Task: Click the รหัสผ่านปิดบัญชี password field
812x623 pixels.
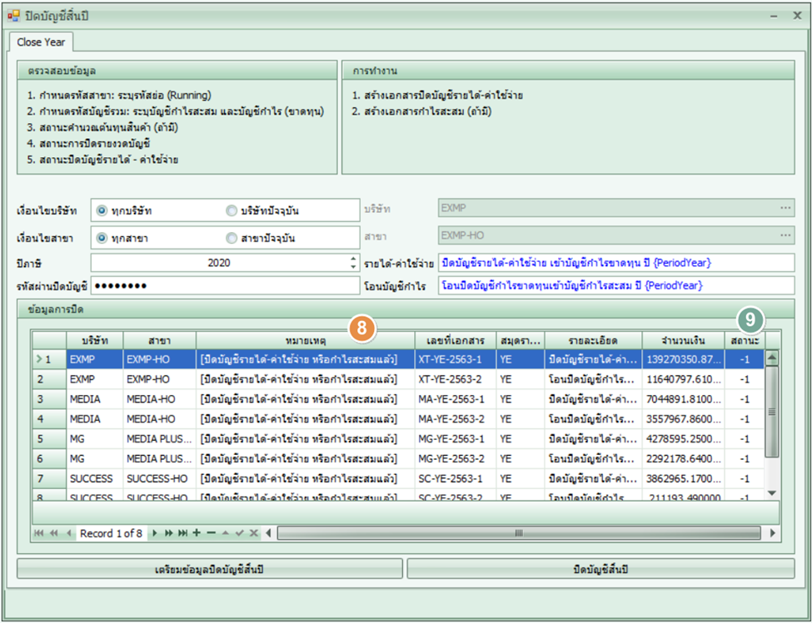Action: point(225,286)
